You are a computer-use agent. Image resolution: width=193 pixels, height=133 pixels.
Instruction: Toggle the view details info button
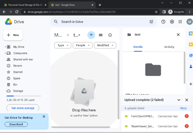[110, 35]
